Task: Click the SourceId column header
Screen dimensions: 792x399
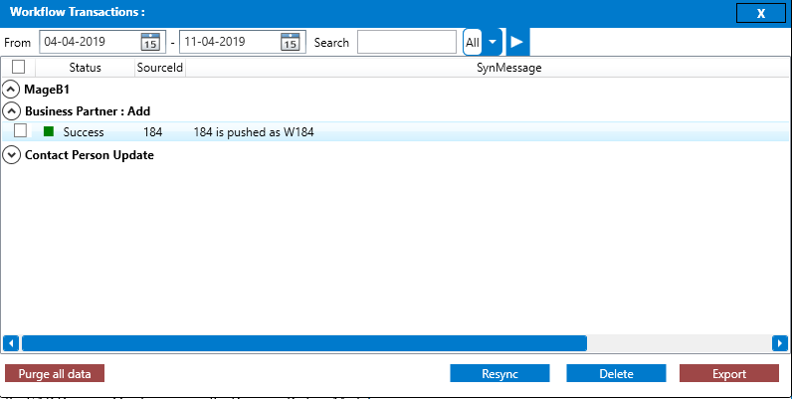Action: point(159,67)
